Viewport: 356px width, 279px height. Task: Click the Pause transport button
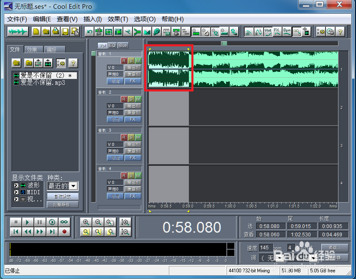coord(40,222)
